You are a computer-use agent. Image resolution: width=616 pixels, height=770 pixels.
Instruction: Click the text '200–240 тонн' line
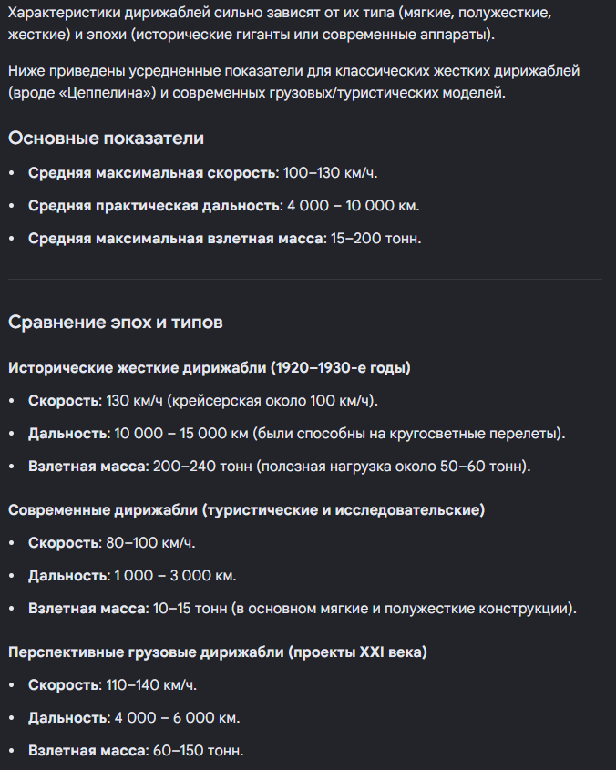280,466
